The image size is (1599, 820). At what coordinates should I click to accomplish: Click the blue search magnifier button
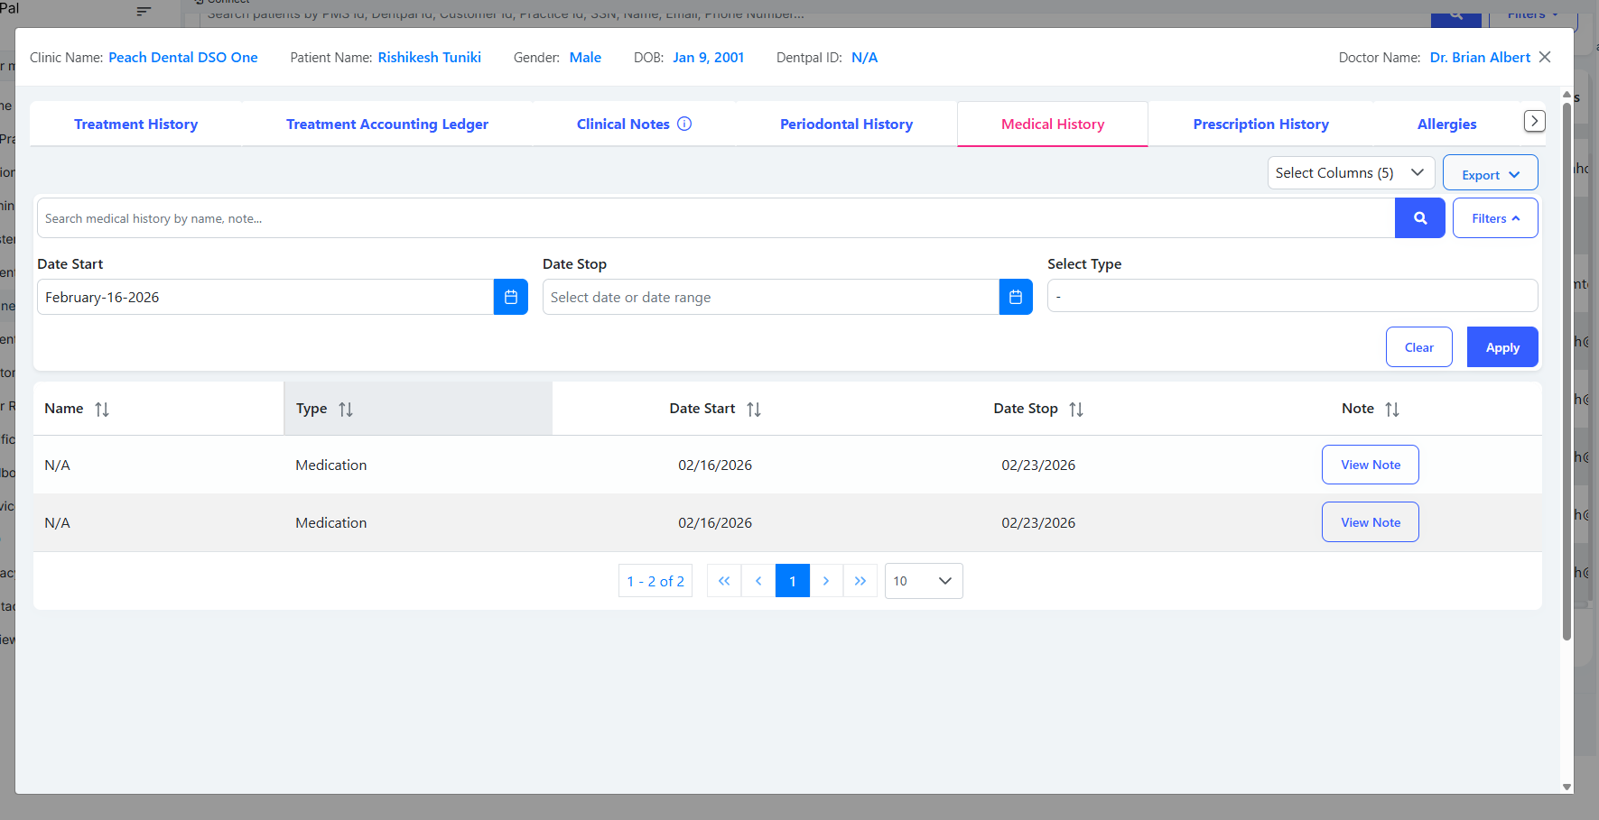click(x=1419, y=218)
